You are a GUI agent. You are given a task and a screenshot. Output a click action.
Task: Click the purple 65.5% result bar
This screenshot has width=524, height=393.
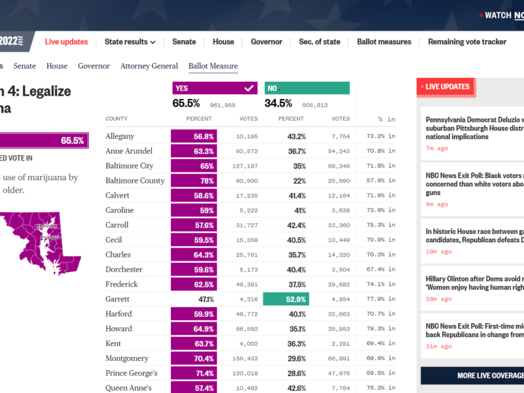[43, 141]
